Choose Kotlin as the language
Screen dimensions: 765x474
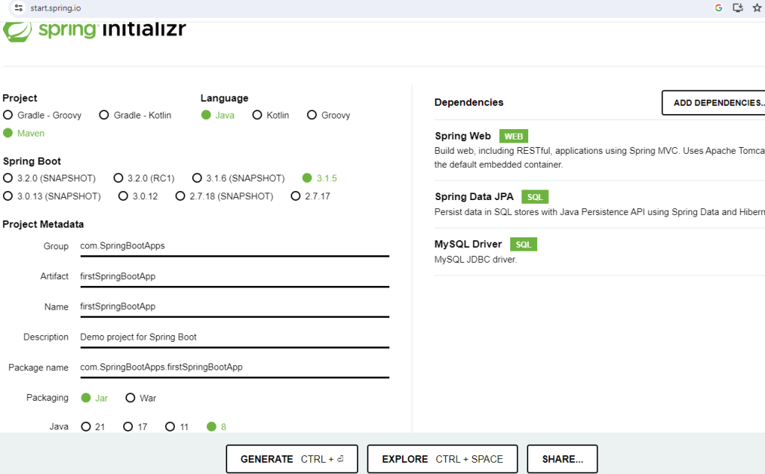pos(270,115)
